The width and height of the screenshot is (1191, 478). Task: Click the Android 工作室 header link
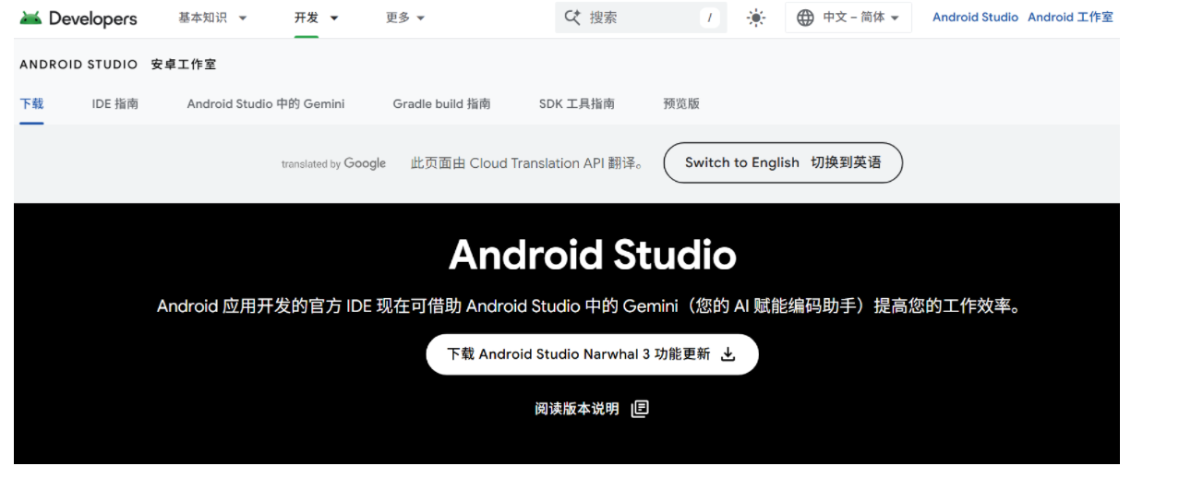coord(1070,18)
